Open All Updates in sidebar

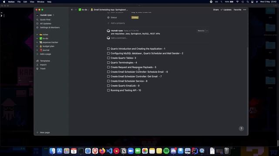tap(45, 23)
